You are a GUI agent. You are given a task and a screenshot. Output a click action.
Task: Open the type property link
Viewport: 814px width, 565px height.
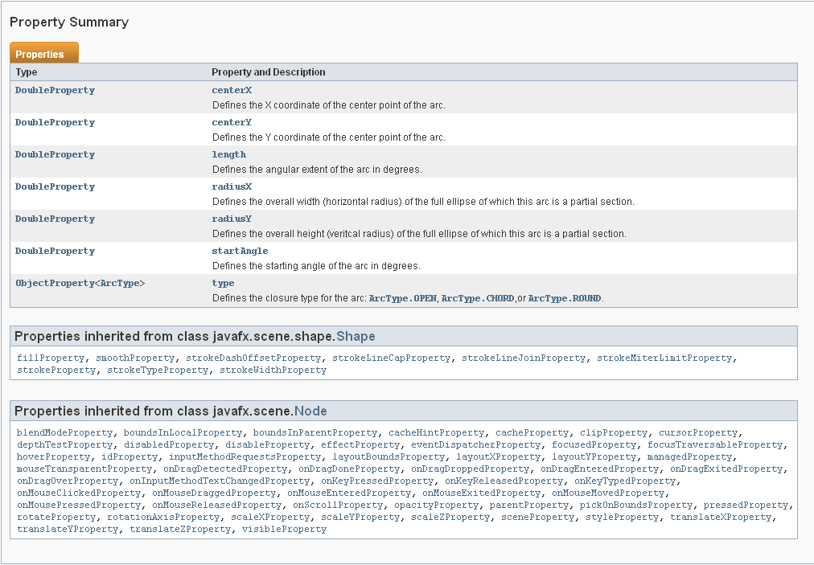223,283
